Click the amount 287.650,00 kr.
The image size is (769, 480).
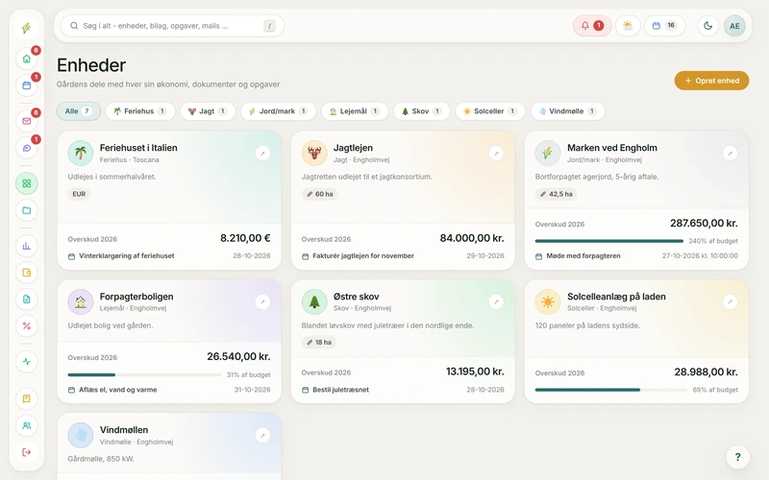pyautogui.click(x=704, y=224)
